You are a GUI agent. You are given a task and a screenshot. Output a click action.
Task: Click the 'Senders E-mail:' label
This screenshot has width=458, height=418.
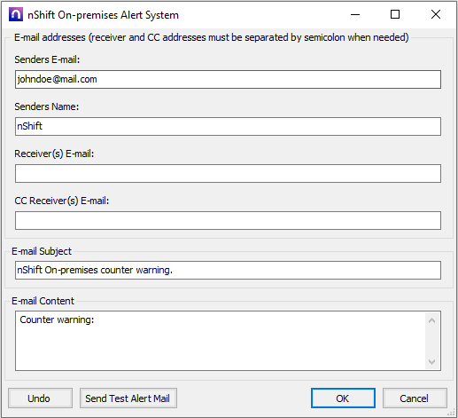click(x=47, y=59)
